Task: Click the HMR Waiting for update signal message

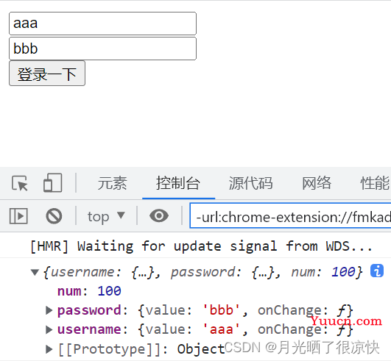Action: tap(201, 246)
